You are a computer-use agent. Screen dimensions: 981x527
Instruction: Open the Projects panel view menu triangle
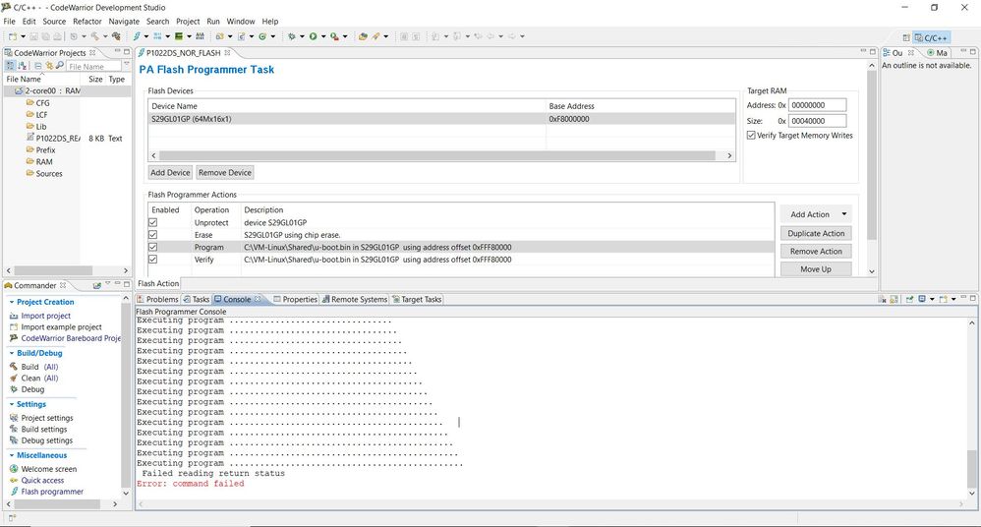point(127,64)
